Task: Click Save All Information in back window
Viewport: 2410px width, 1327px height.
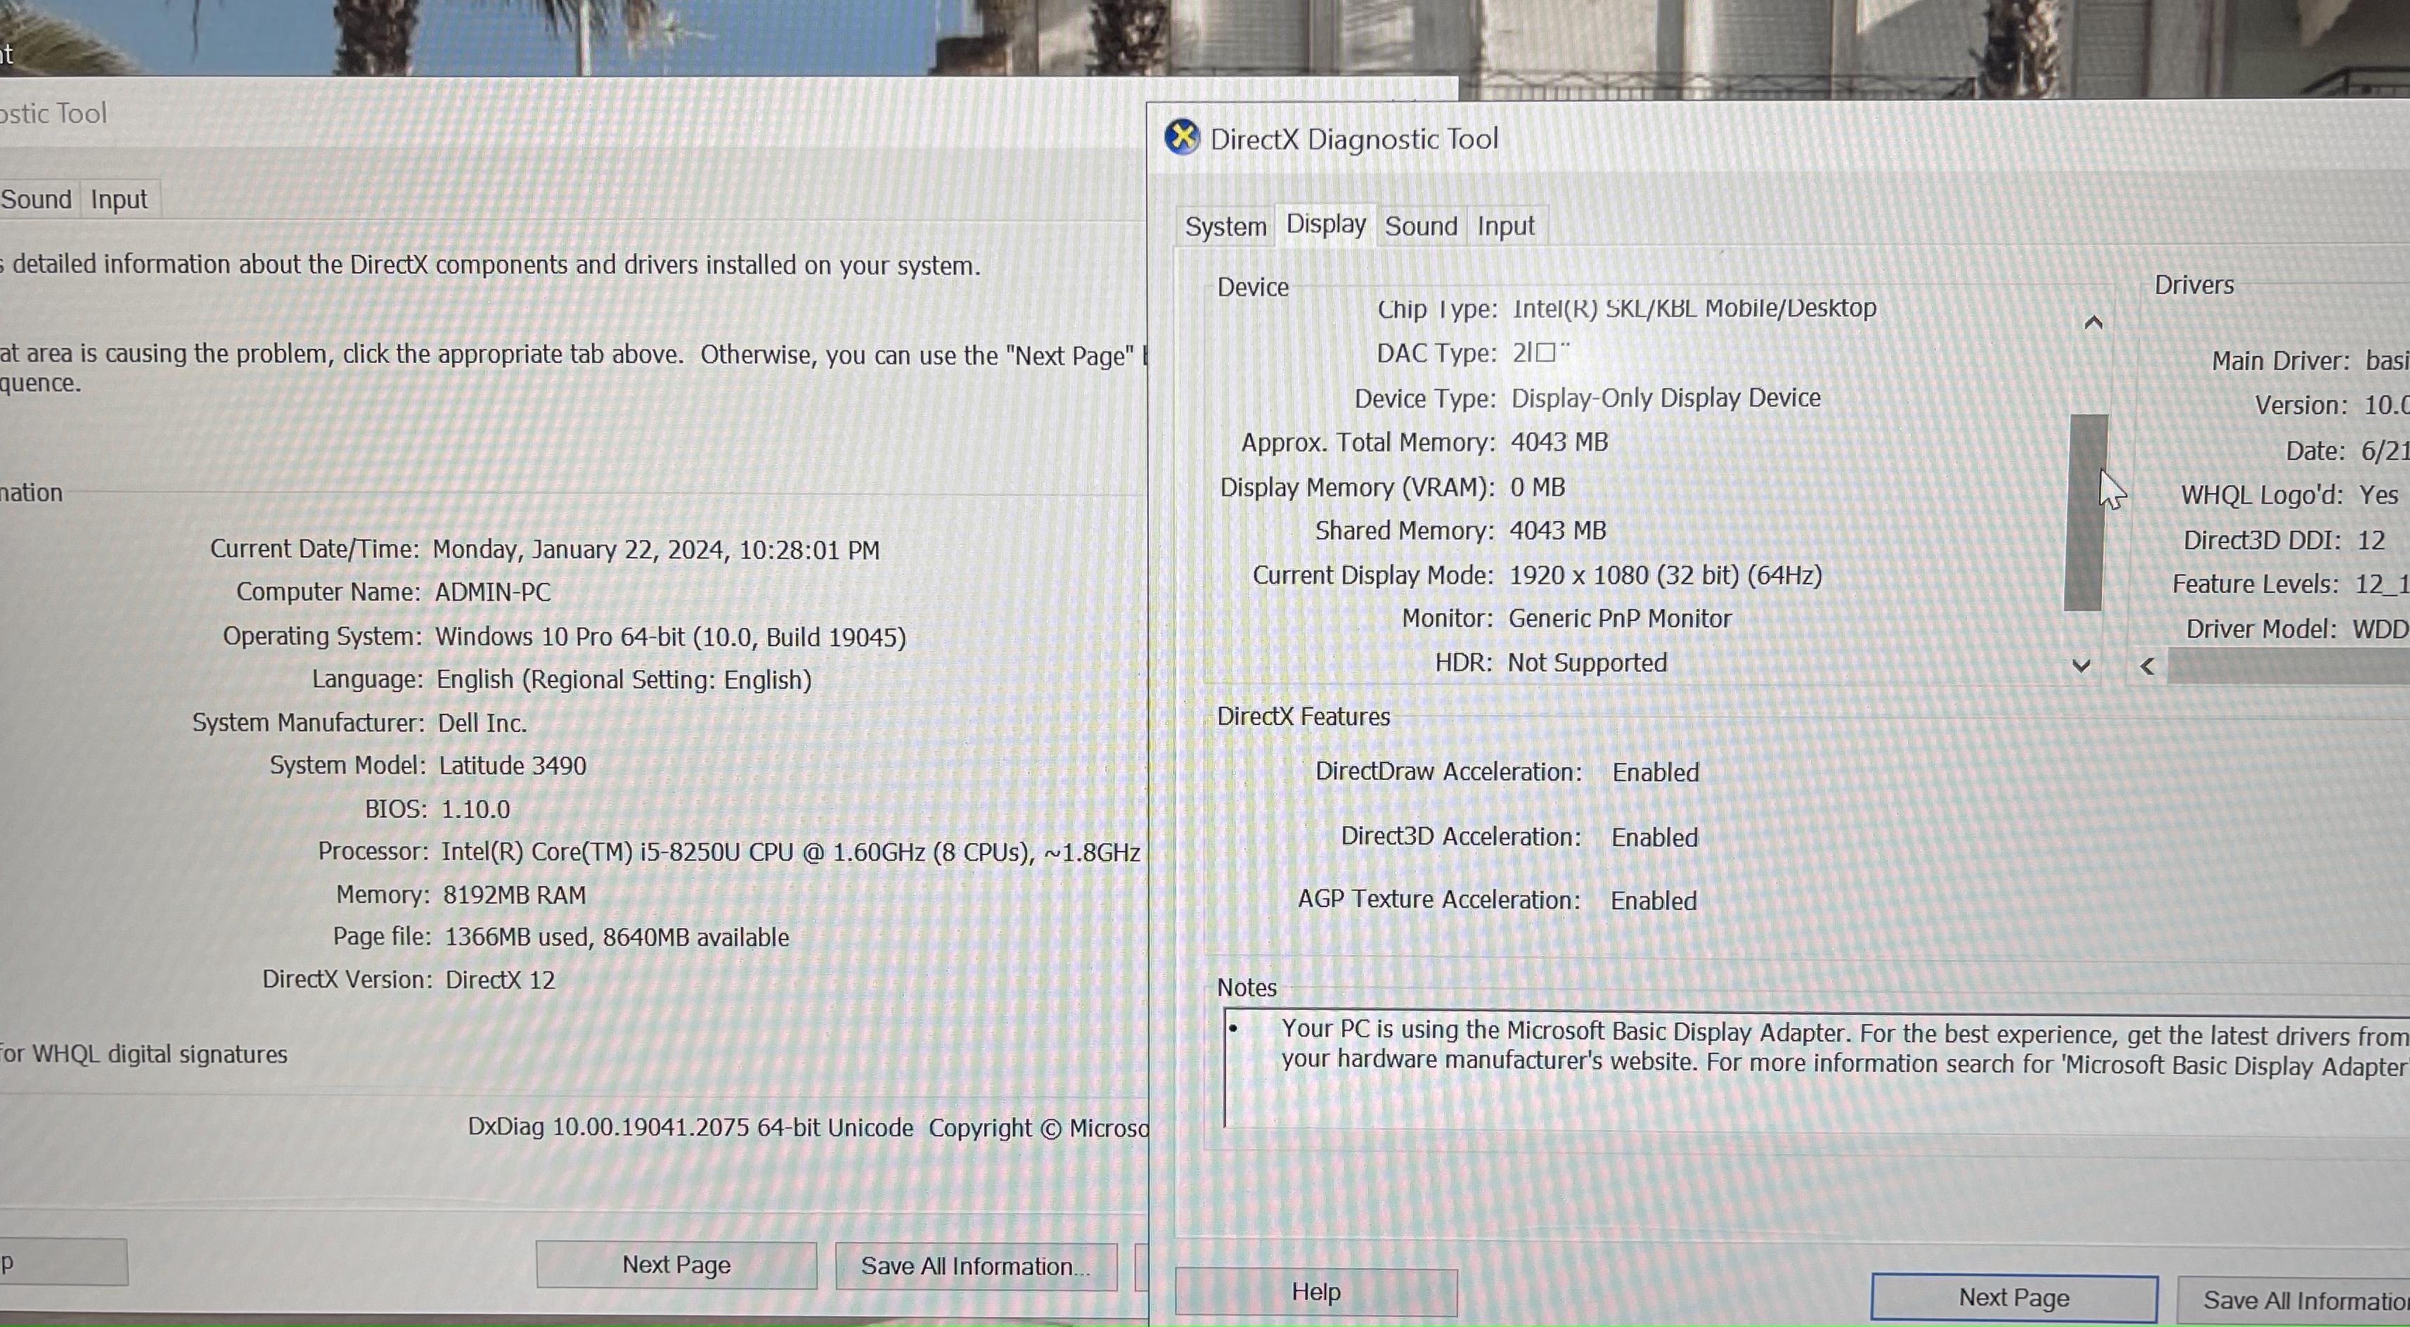Action: pyautogui.click(x=976, y=1267)
